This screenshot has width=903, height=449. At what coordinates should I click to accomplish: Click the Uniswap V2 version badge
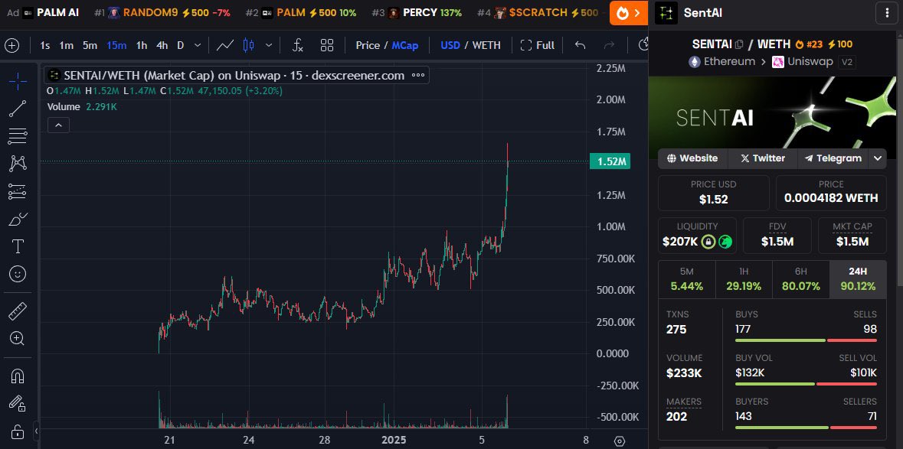[x=846, y=62]
